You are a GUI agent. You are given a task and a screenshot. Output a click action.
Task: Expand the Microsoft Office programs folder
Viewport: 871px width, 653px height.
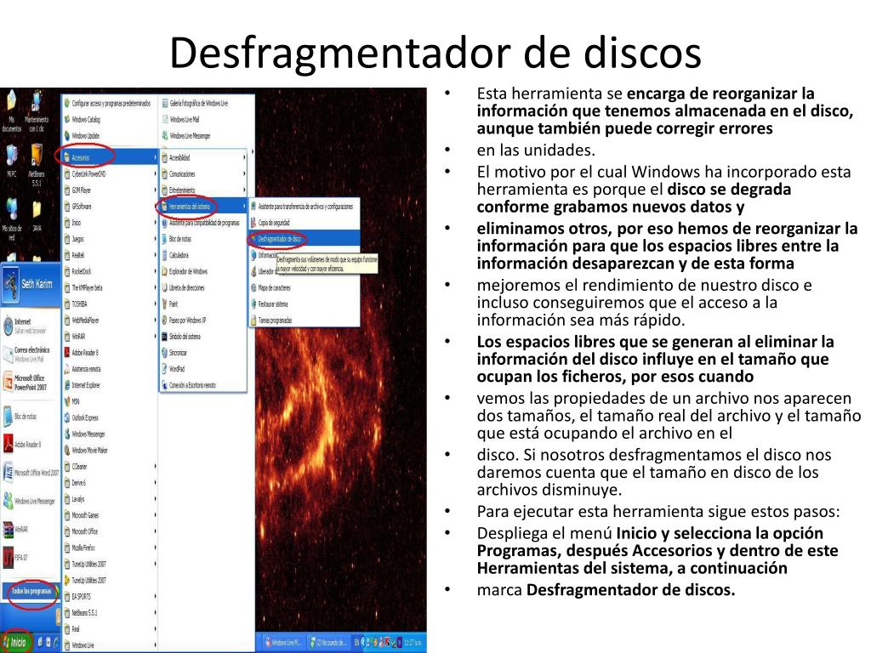point(110,531)
